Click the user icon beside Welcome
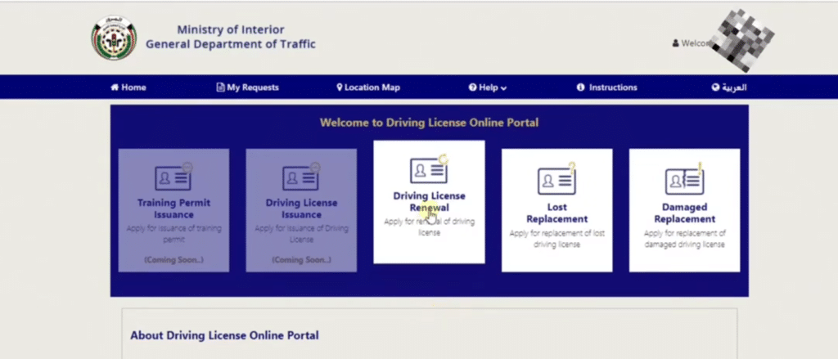Viewport: 838px width, 359px height. click(675, 43)
